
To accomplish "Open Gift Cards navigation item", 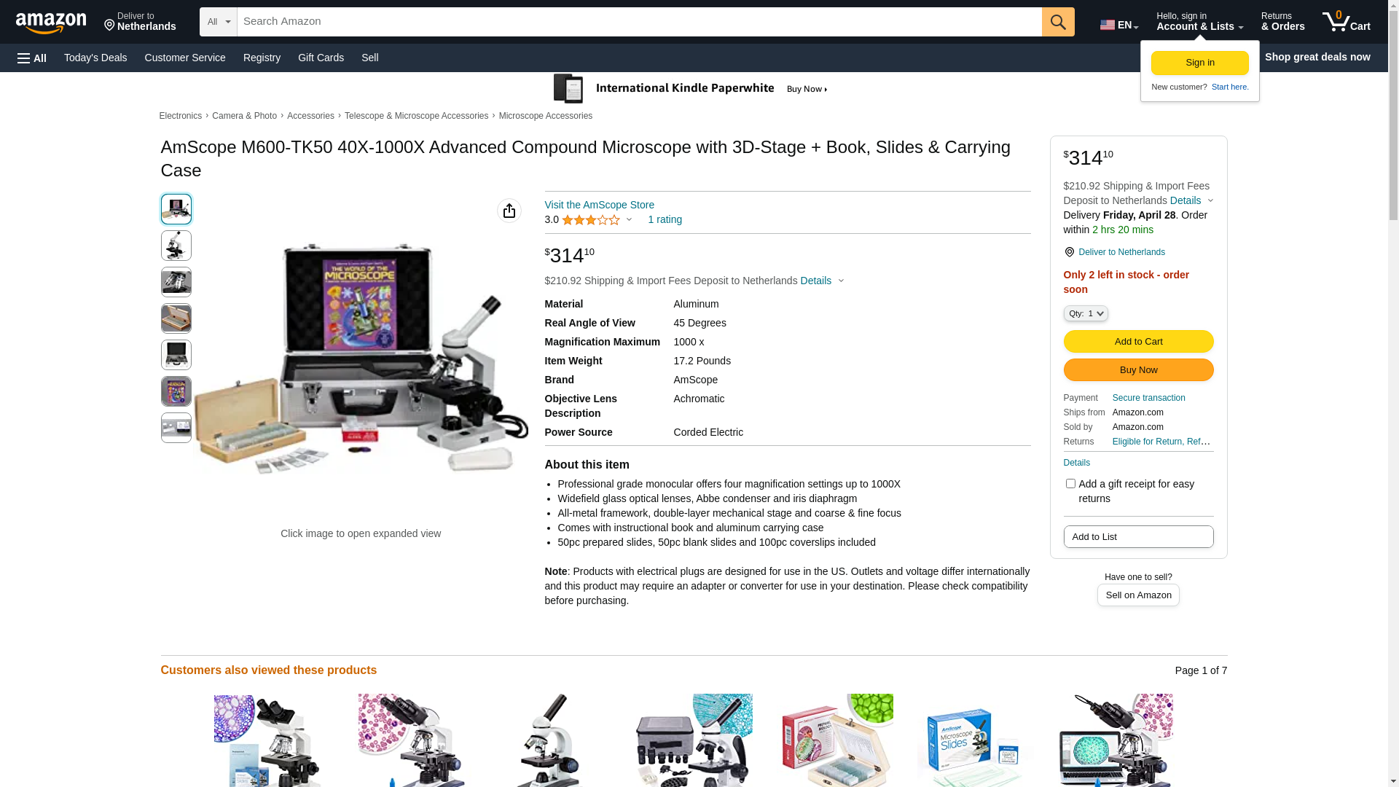I will coord(321,58).
